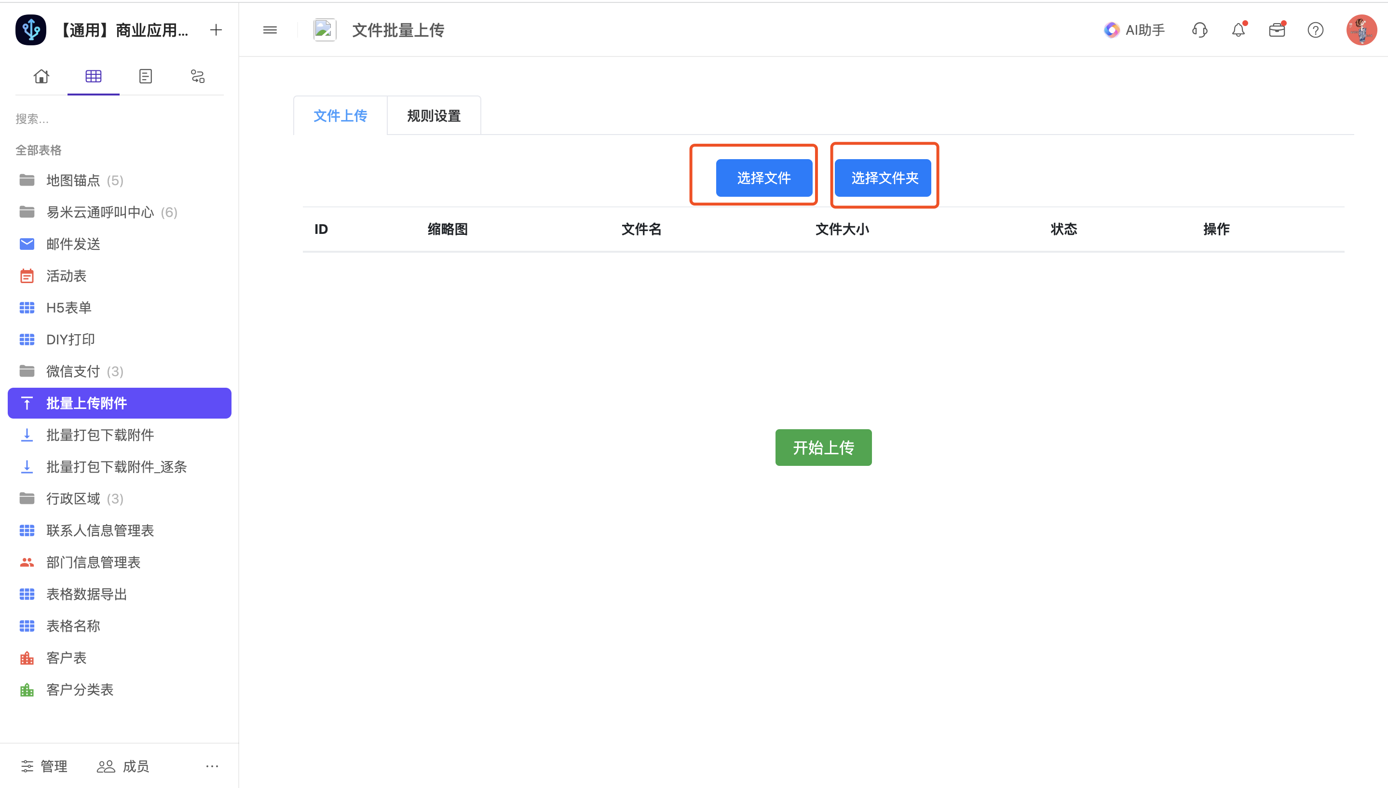Focus the 搜索 search field

119,119
